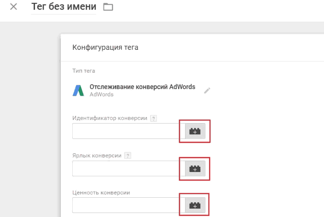Focus the Ценность конверсии input field
Image resolution: width=324 pixels, height=217 pixels.
tap(128, 205)
